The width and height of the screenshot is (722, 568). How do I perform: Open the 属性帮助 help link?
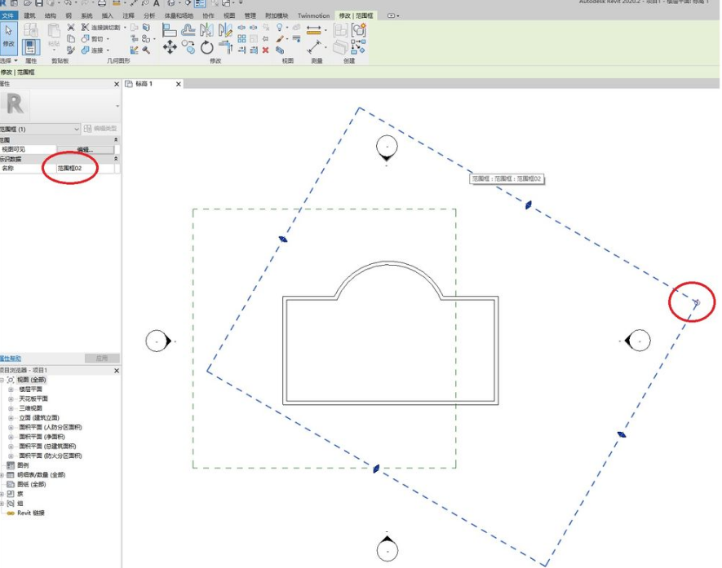coord(11,359)
